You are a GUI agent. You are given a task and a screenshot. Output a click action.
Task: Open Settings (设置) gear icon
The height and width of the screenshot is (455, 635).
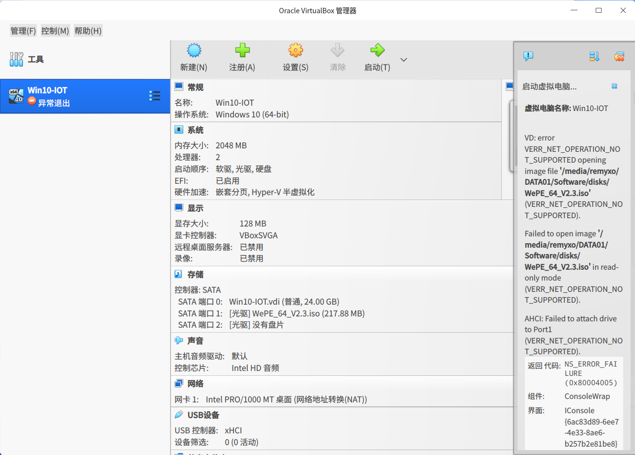pos(295,50)
